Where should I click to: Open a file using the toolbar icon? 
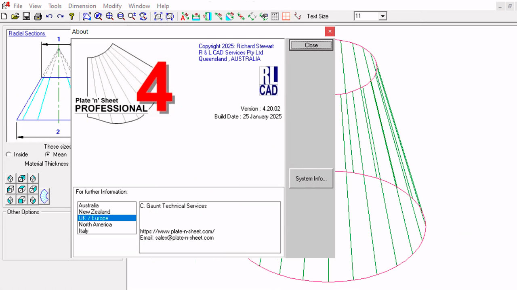tap(15, 16)
